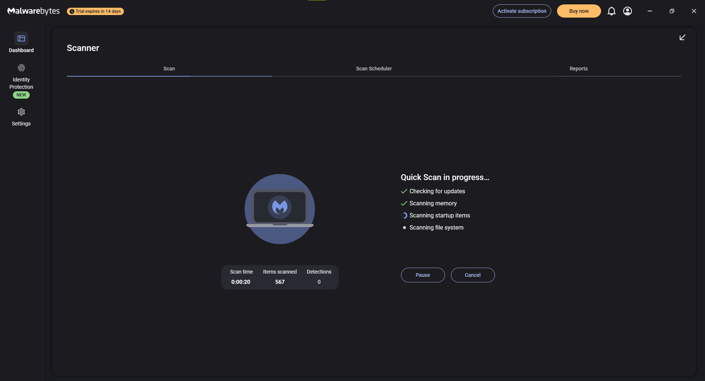Open notifications bell icon
The height and width of the screenshot is (381, 705).
coord(611,11)
